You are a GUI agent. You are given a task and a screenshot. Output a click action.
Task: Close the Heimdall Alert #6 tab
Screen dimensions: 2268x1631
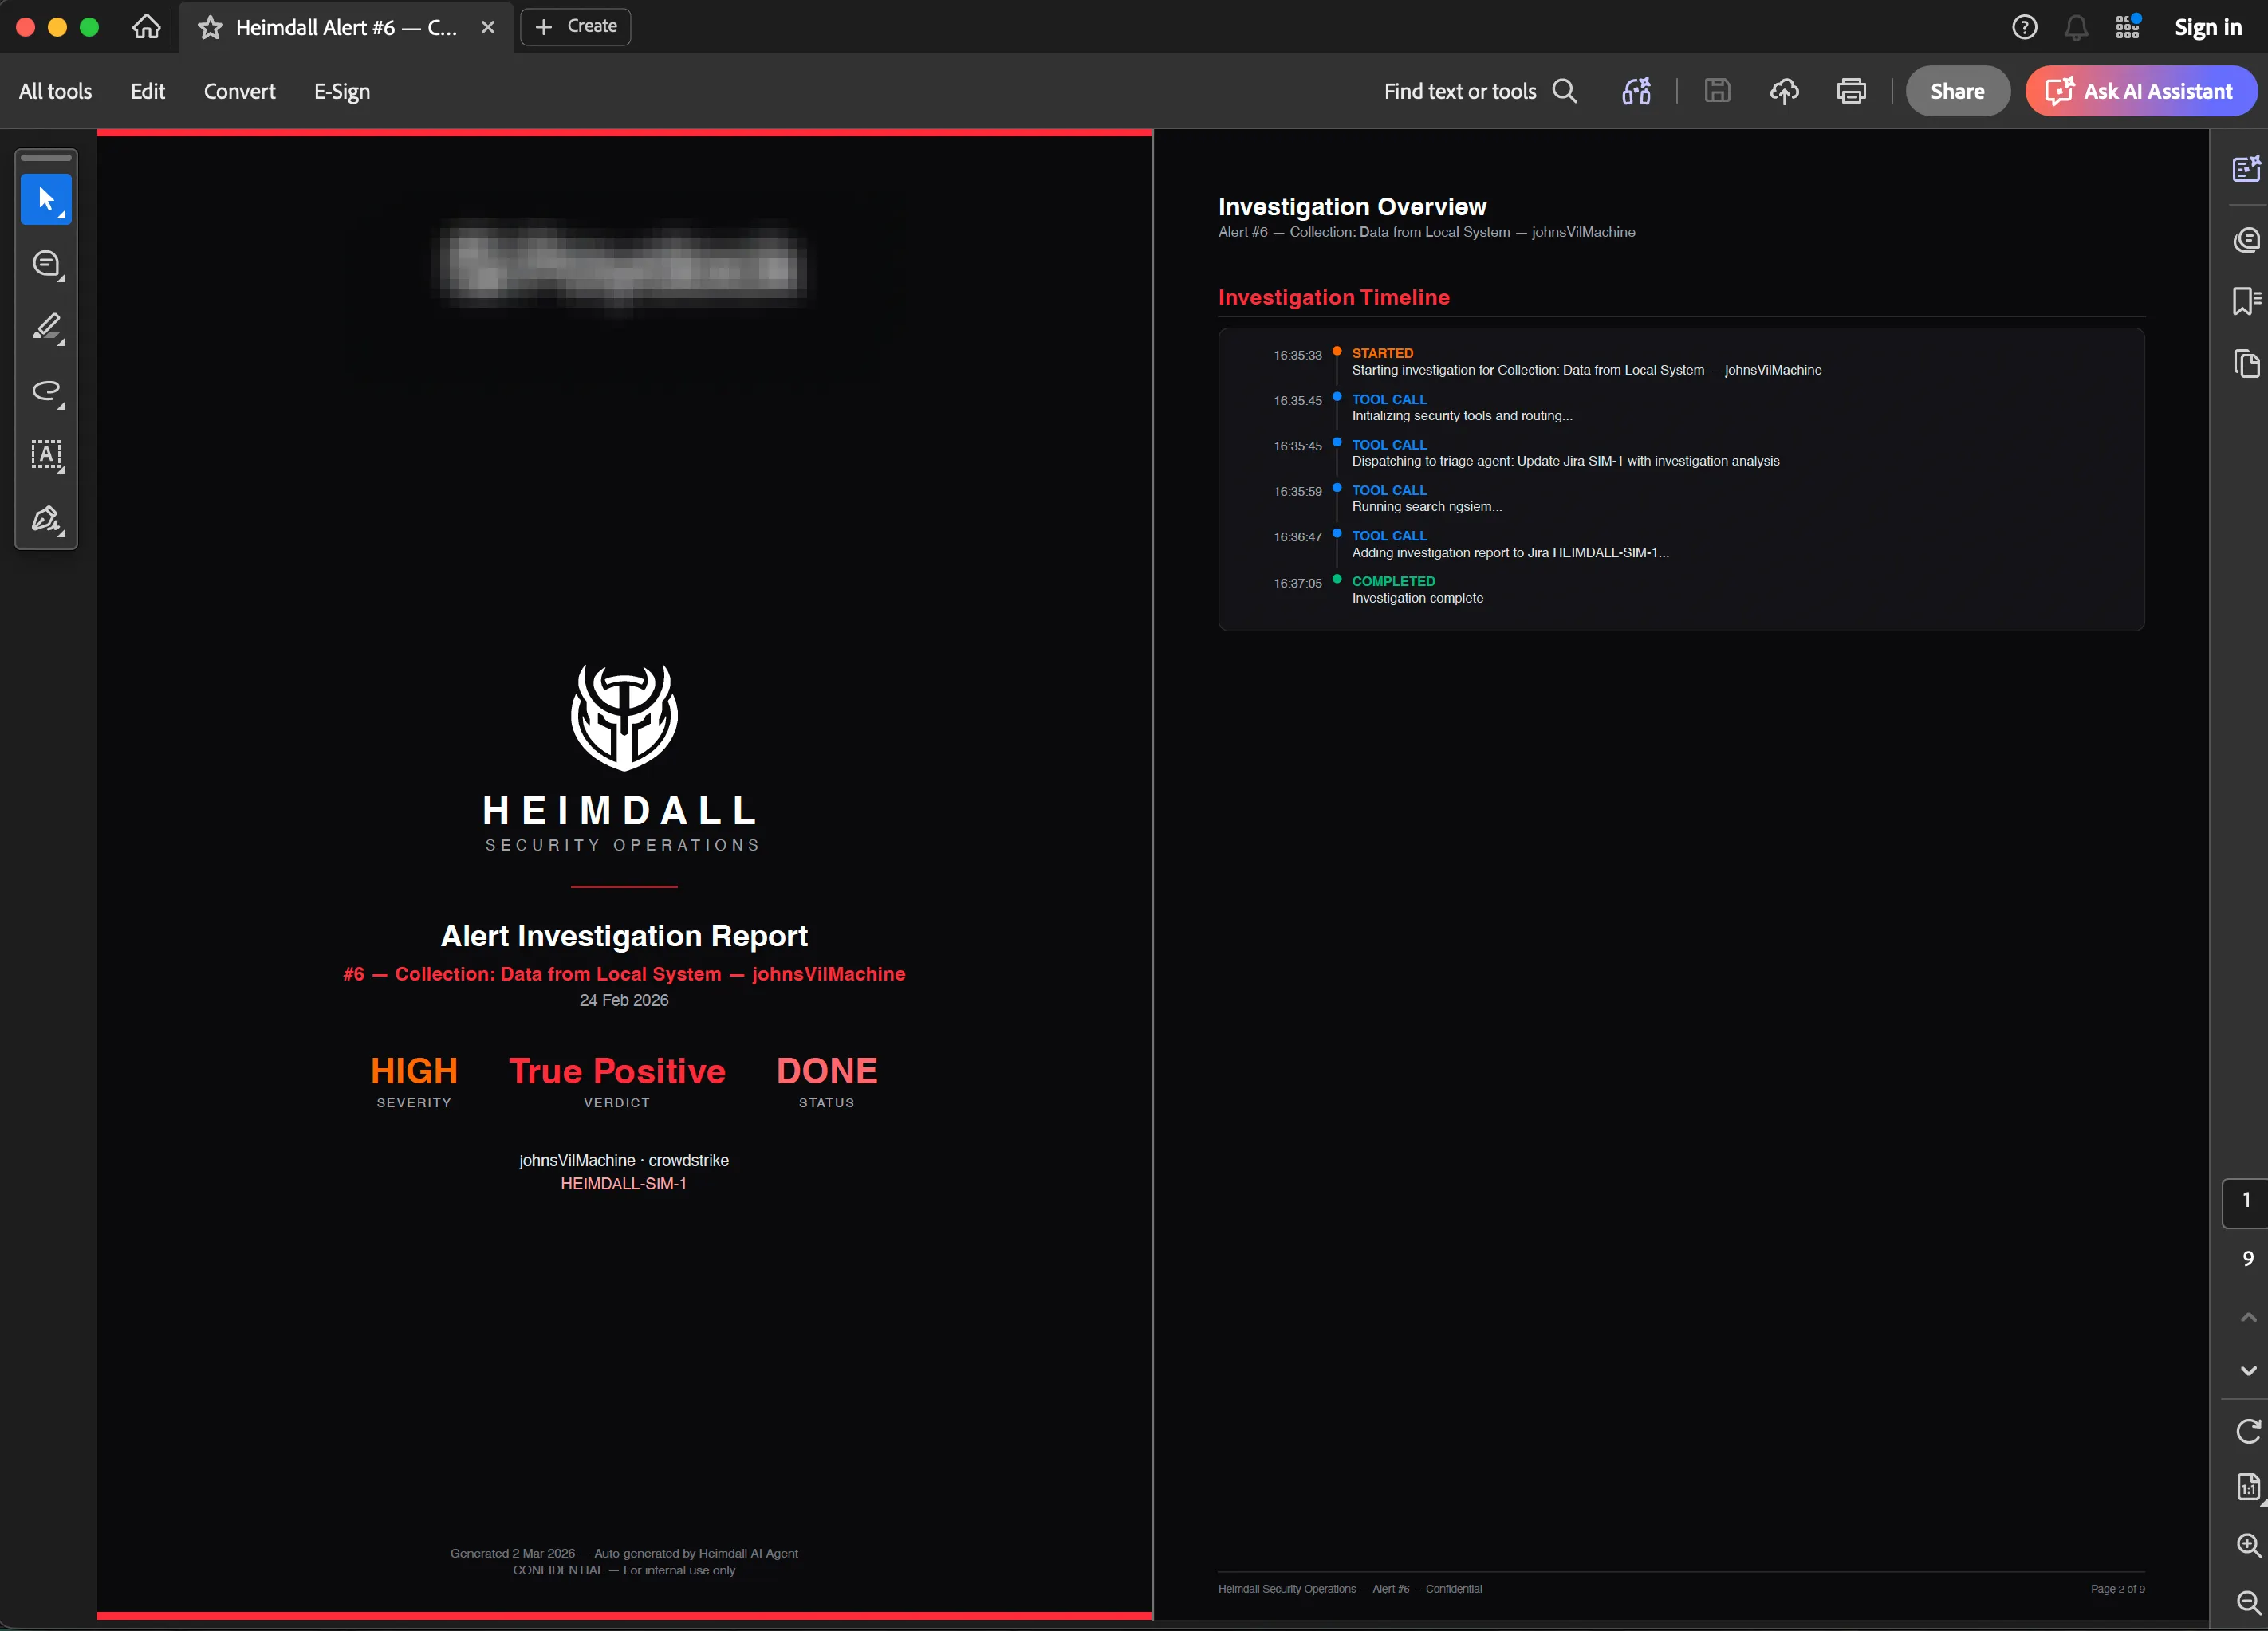pyautogui.click(x=488, y=27)
